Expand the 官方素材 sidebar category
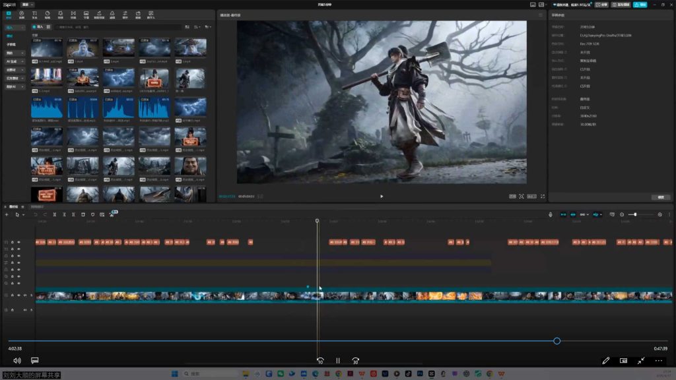Image resolution: width=676 pixels, height=380 pixels. [15, 79]
